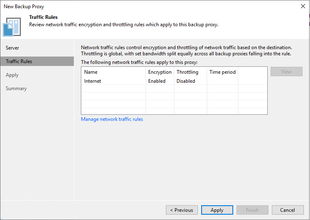Go to Server step in sidebar
Image resolution: width=310 pixels, height=220 pixels.
pos(12,48)
